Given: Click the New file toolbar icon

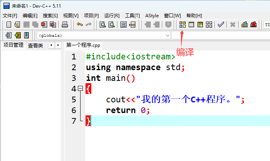Looking at the screenshot, I should point(9,25).
